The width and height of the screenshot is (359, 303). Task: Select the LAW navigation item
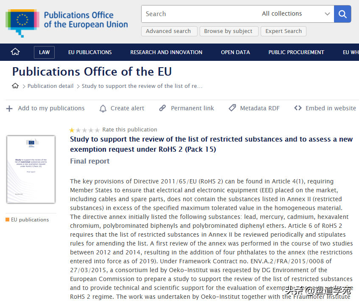coord(44,52)
